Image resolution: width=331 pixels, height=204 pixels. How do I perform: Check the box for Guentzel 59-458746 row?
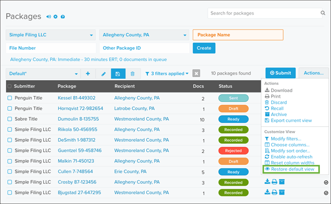(10, 150)
